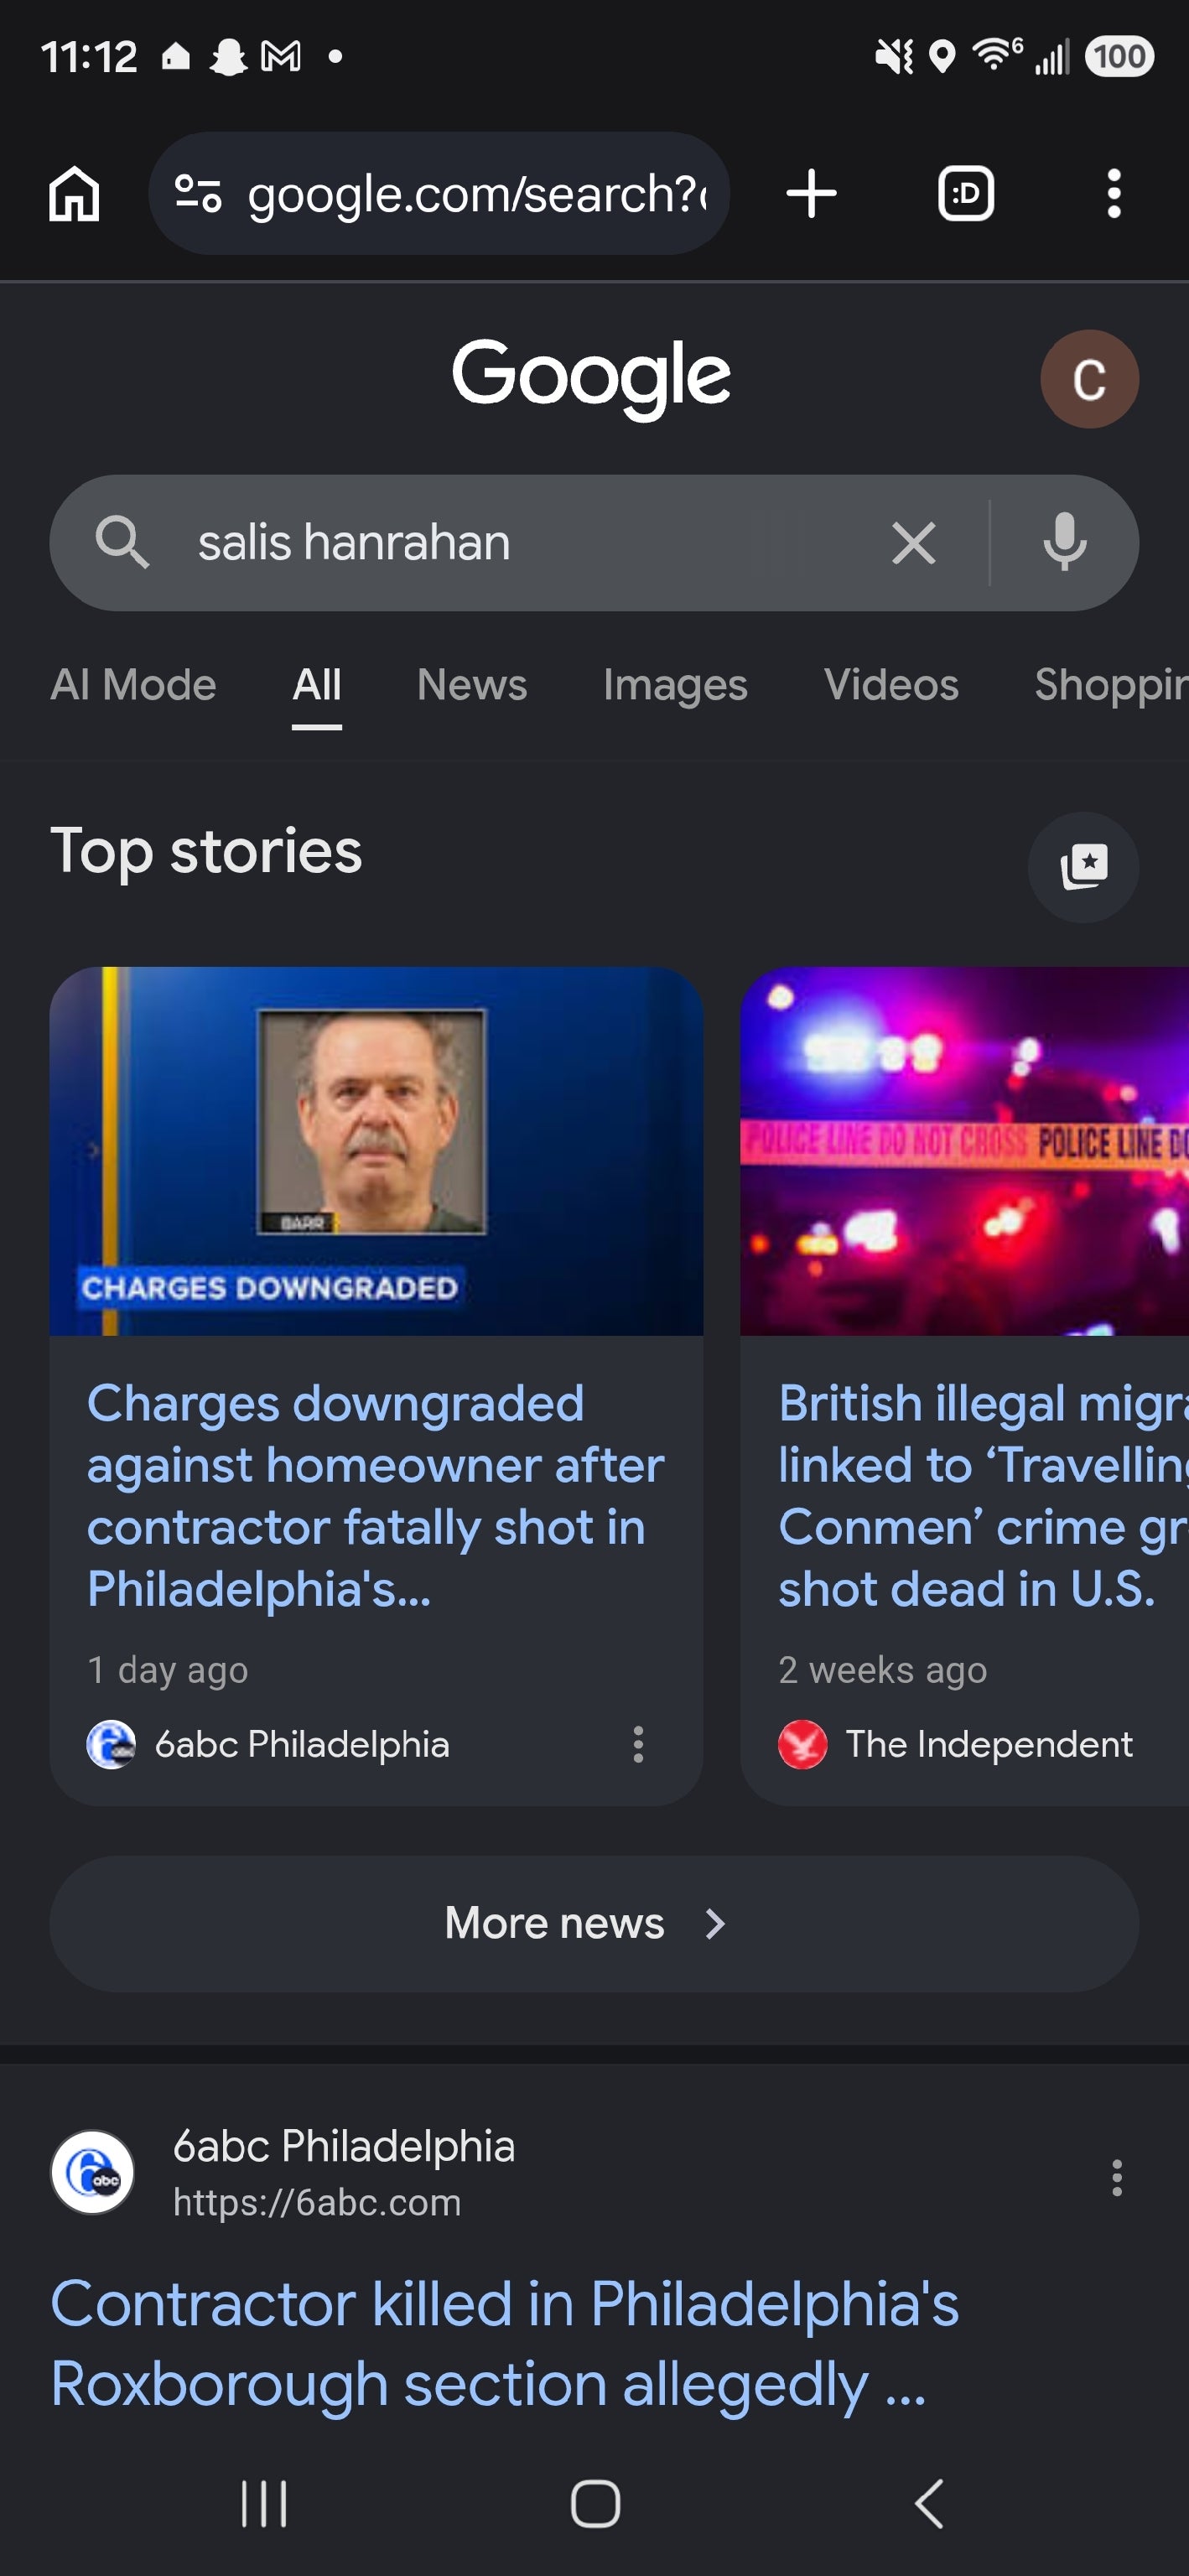This screenshot has width=1189, height=2576.
Task: Switch to the Images tab
Action: pos(675,685)
